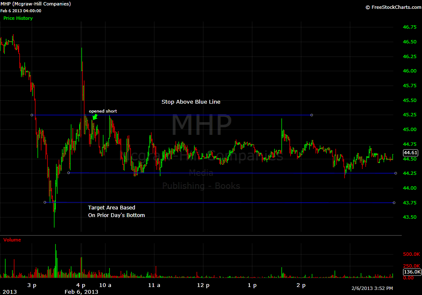
Task: Select the left endpoint handle of the 45.25 line
Action: (x=32, y=115)
